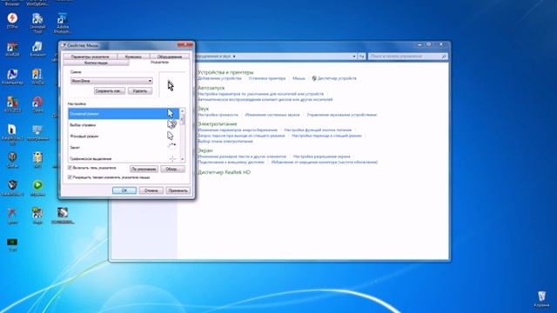Open the Добавление устройства link

tap(219, 78)
